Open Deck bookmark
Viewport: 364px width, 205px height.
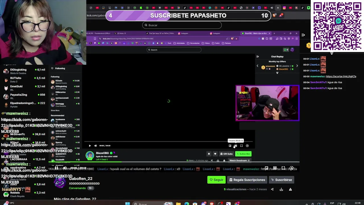coord(168,43)
